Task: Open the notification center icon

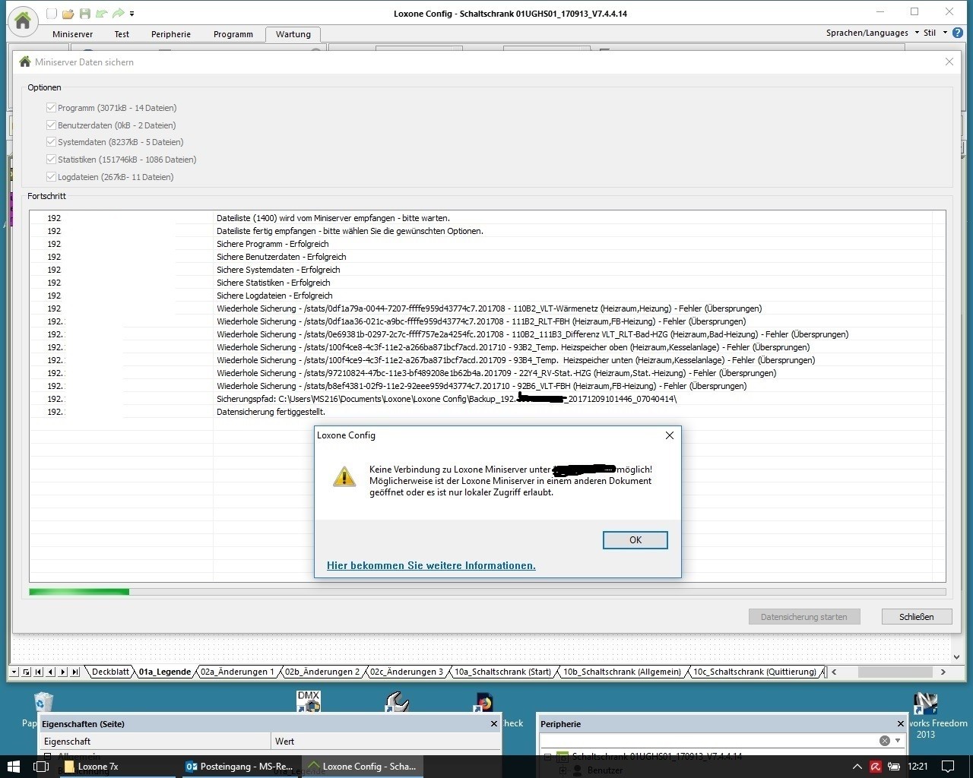Action: 948,767
